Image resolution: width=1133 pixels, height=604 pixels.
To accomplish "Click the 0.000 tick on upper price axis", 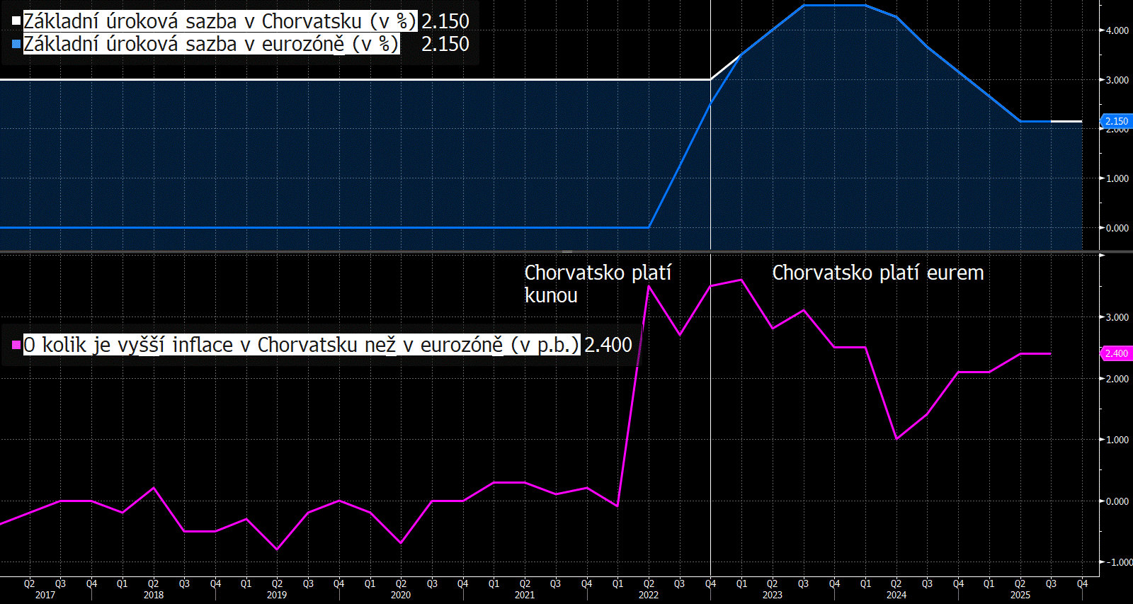I will 1117,228.
